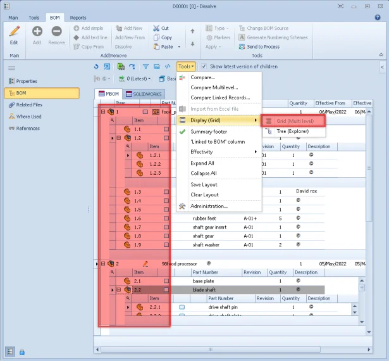
Task: Open Where Used in the left panel
Action: coord(28,117)
